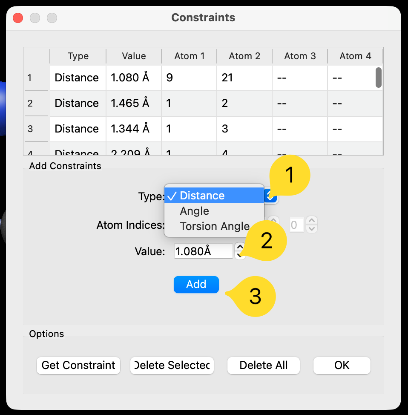Viewport: 408px width, 415px height.
Task: Decrease the last Atom Indices stepper
Action: (312, 228)
